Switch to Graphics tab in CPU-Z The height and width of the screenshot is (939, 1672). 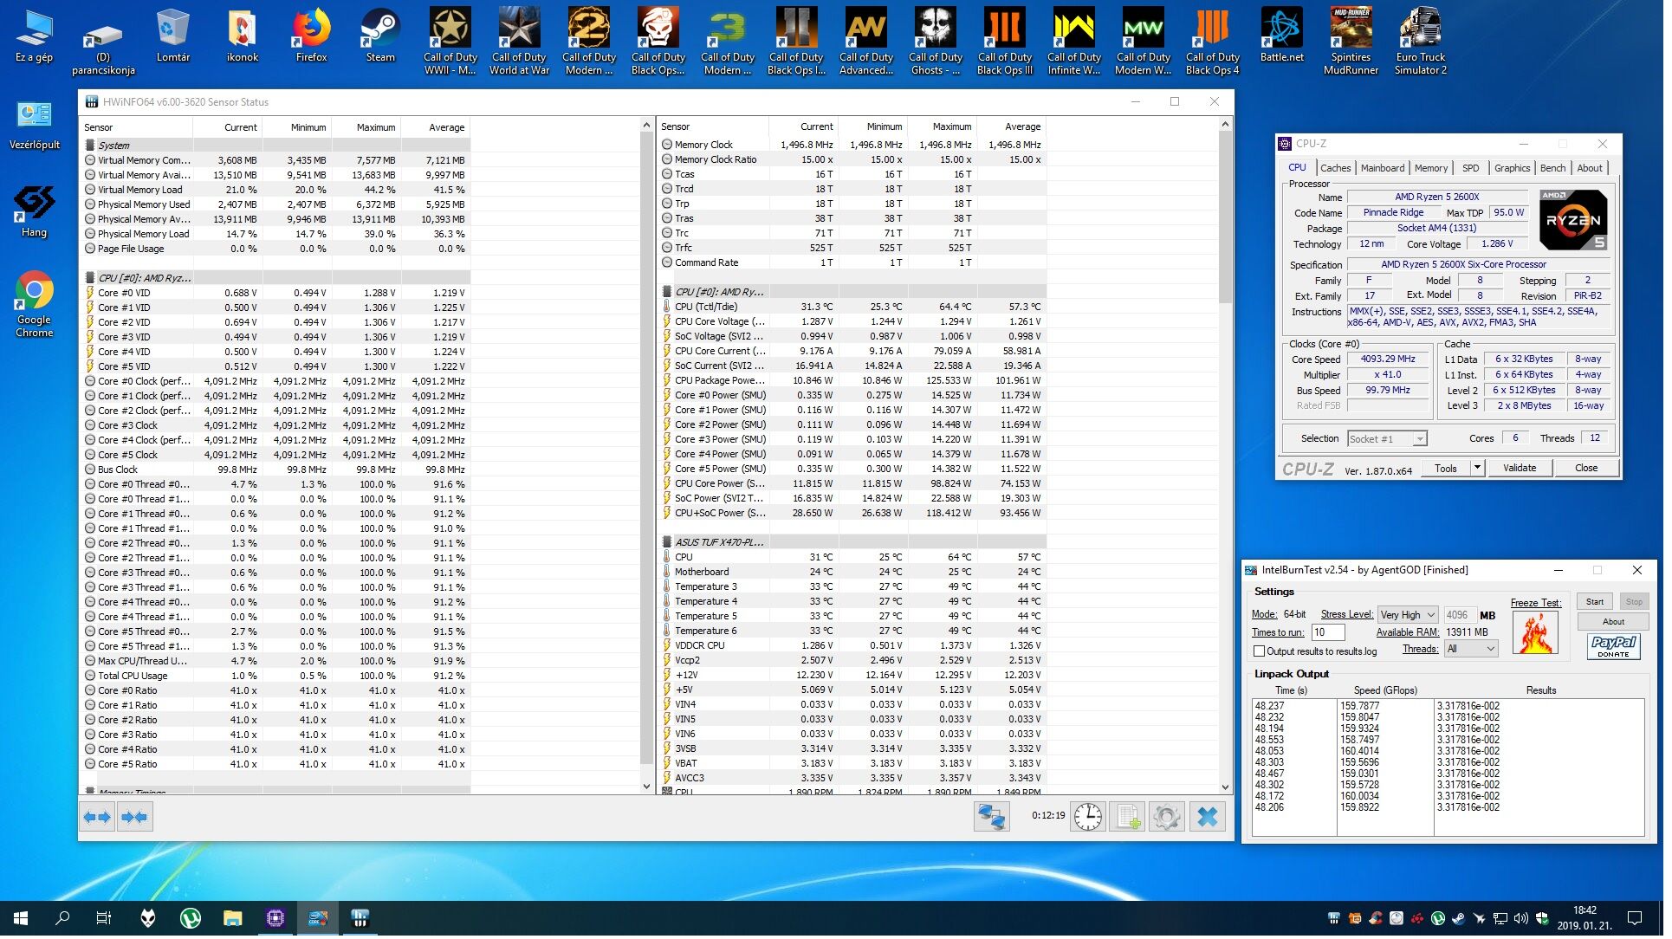(x=1520, y=169)
